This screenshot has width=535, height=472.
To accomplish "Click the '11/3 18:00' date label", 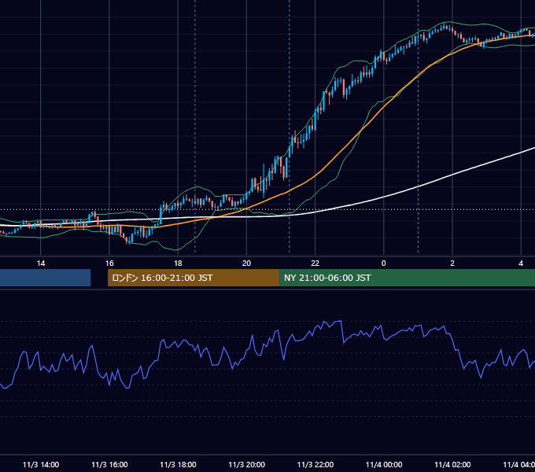I will click(178, 464).
